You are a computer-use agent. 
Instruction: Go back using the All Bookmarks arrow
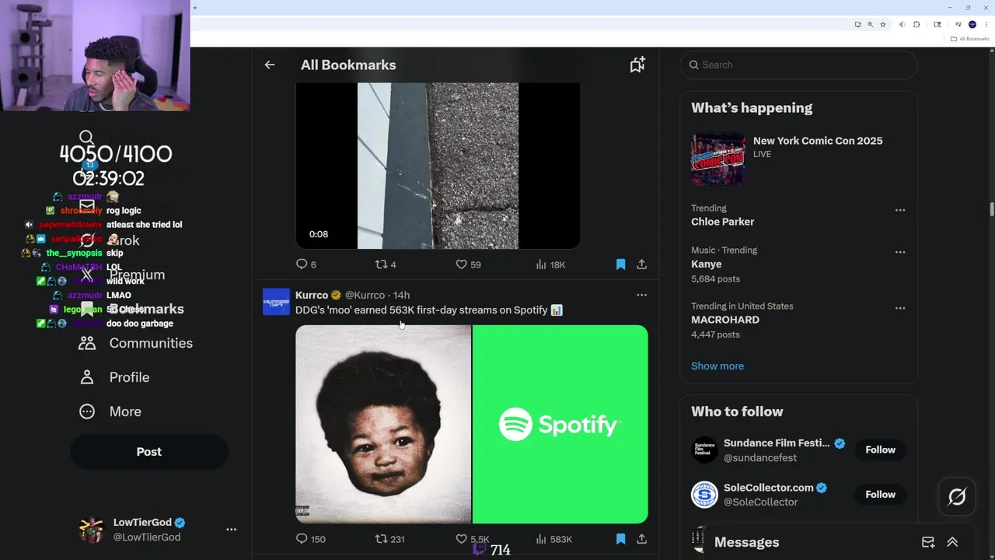(270, 65)
